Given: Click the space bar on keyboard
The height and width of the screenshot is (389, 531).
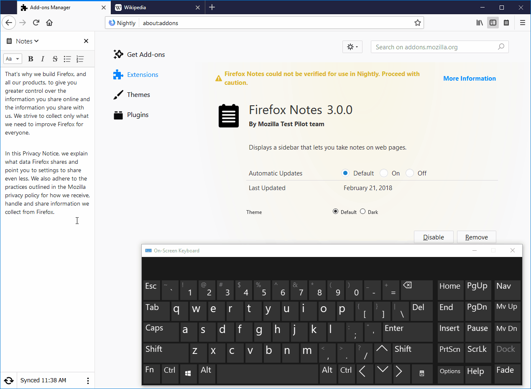Looking at the screenshot, I should [x=268, y=374].
